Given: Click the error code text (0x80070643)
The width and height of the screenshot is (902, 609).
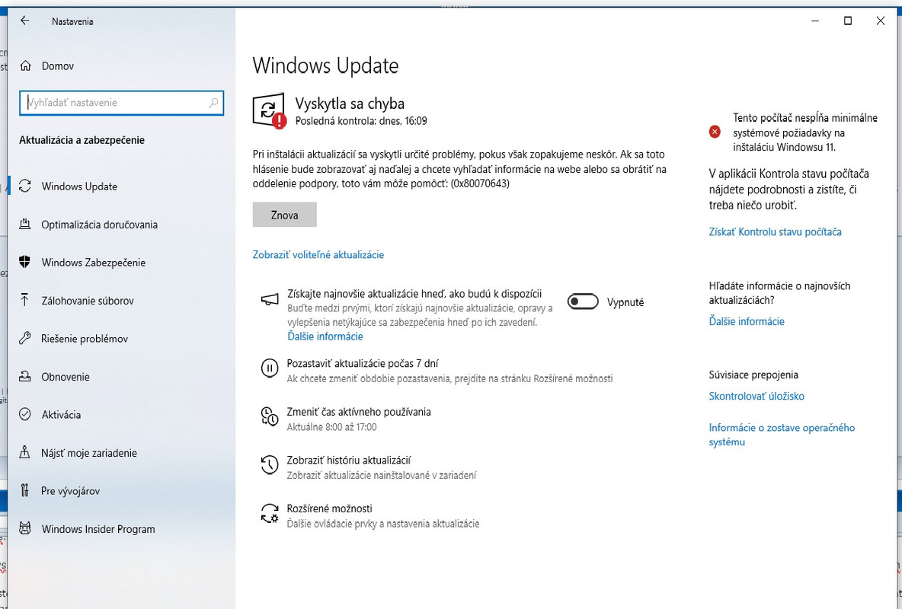Looking at the screenshot, I should [x=480, y=184].
